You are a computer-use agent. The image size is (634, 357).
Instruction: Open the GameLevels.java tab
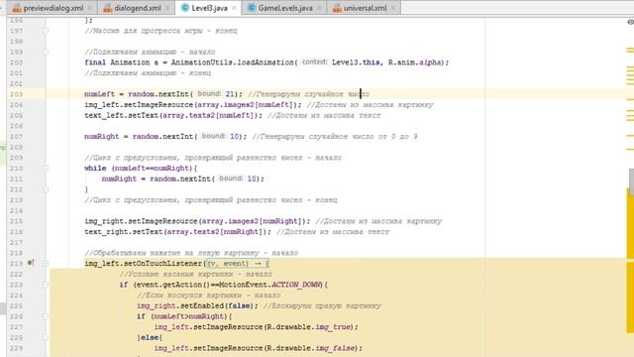tap(284, 8)
